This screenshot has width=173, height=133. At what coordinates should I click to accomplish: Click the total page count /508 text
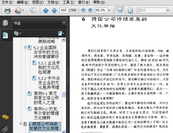pos(73,10)
